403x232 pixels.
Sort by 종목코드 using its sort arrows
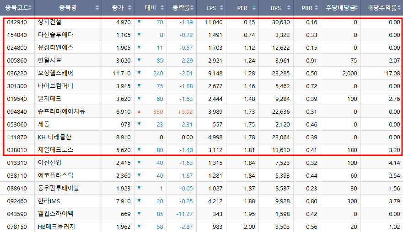point(30,8)
